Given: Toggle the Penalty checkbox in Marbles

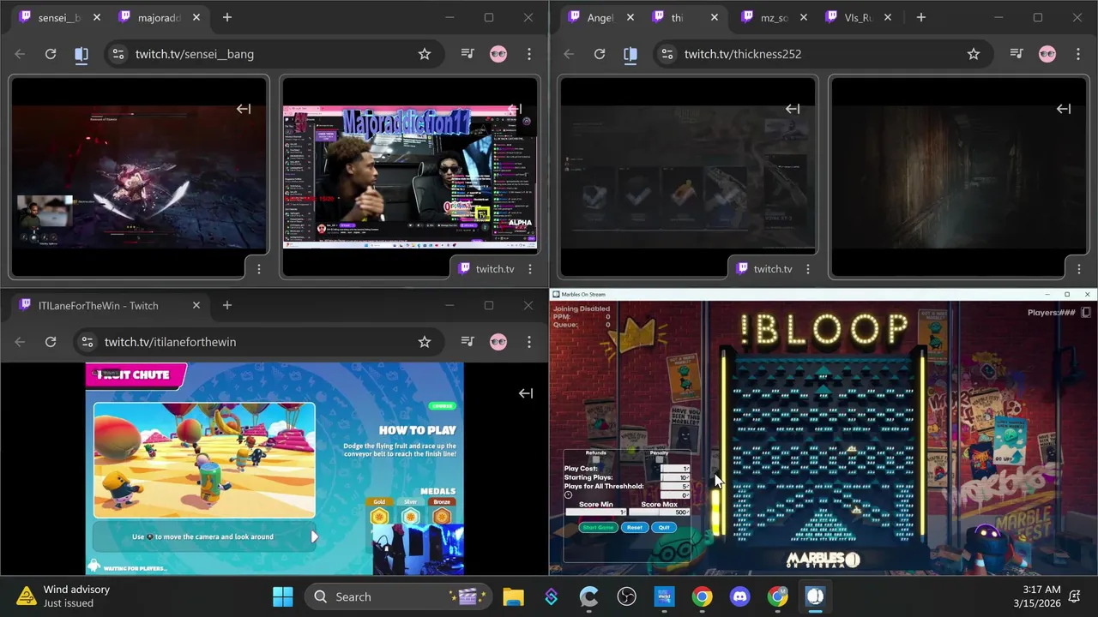Looking at the screenshot, I should pos(659,459).
